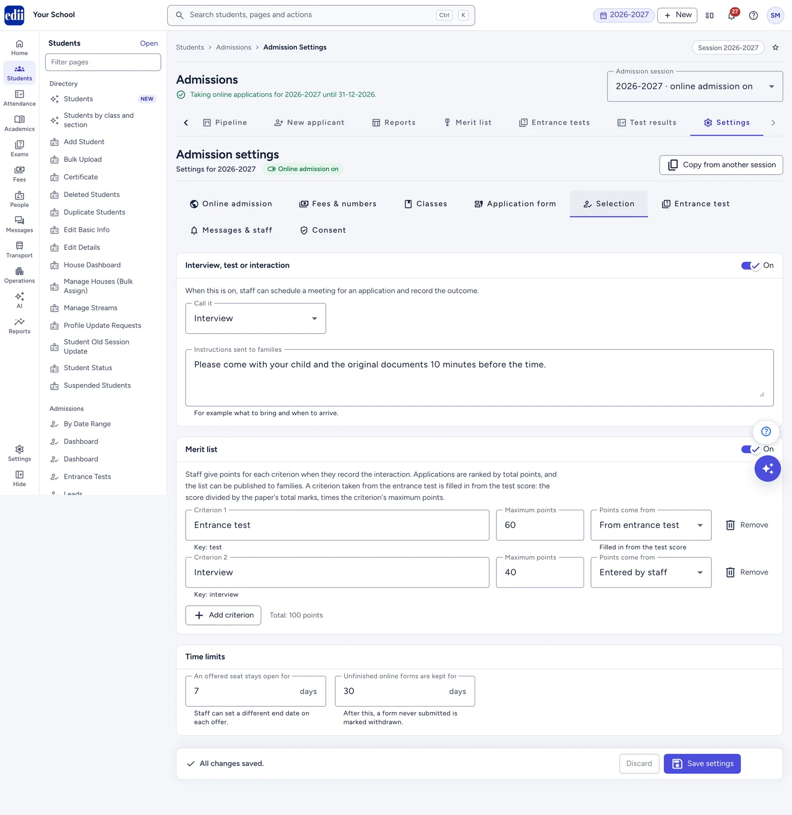Image resolution: width=792 pixels, height=815 pixels.
Task: Go to the Academics sidebar icon
Action: 19,123
